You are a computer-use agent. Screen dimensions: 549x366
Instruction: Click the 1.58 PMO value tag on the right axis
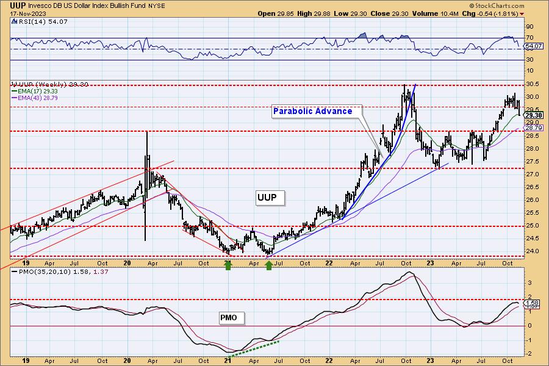click(x=533, y=303)
